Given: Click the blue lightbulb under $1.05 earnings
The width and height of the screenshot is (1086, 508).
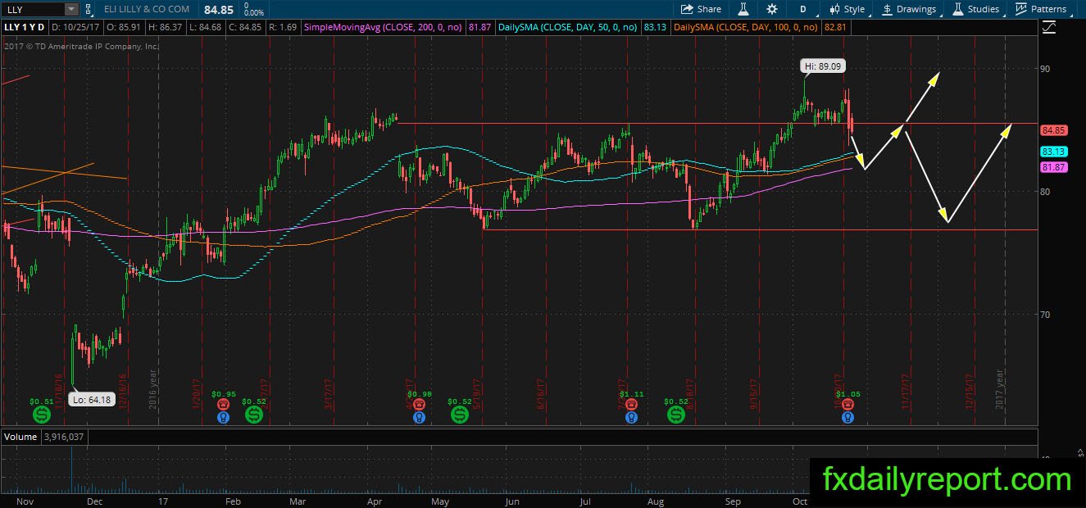Looking at the screenshot, I should click(x=848, y=417).
